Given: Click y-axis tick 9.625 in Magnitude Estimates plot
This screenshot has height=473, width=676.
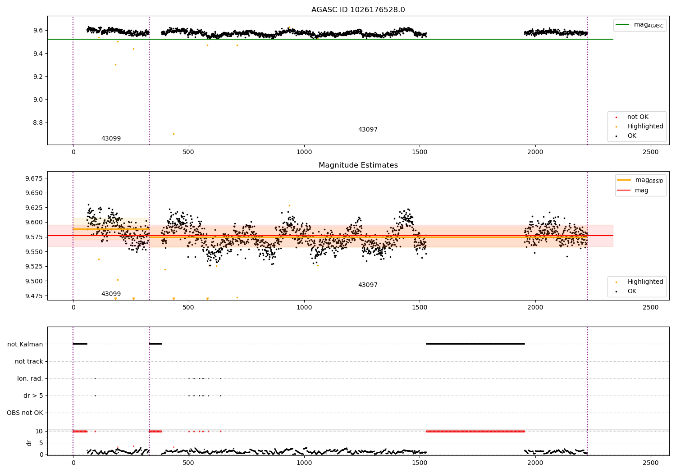Looking at the screenshot, I should (34, 208).
